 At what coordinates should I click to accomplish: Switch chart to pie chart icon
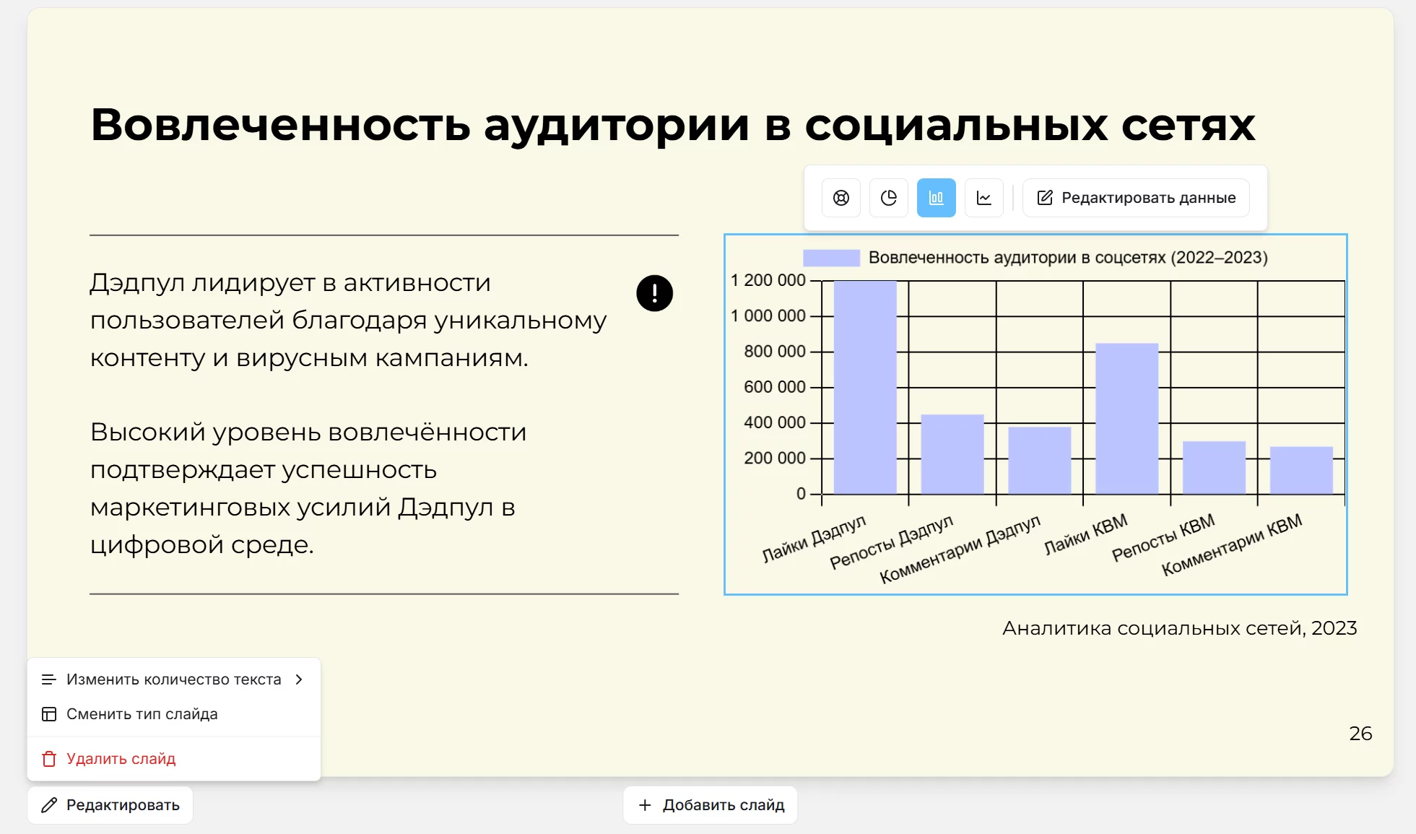pyautogui.click(x=889, y=198)
